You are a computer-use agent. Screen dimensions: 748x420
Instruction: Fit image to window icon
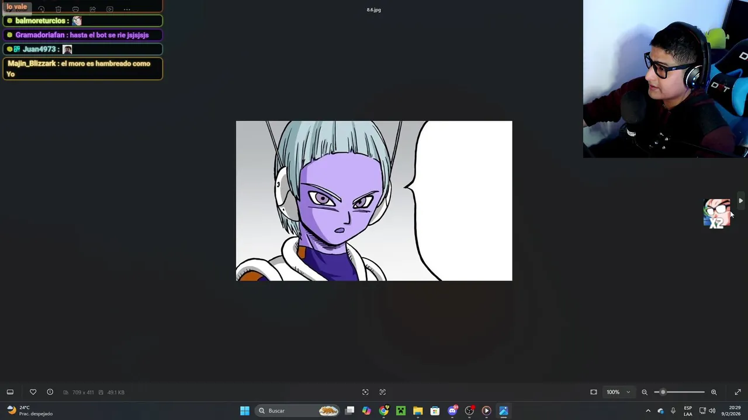pos(594,392)
